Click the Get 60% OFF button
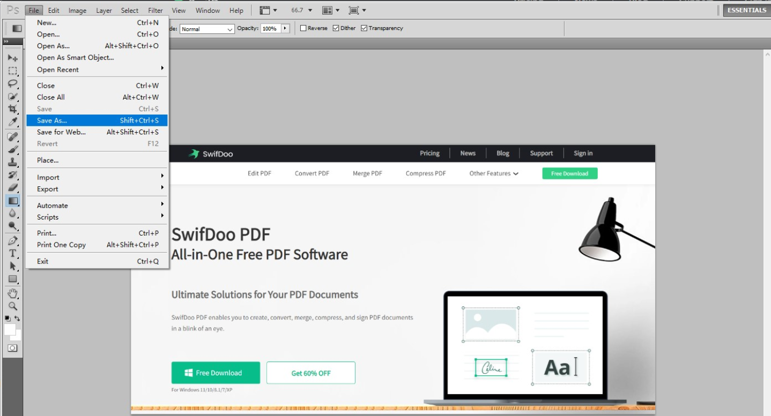This screenshot has width=771, height=416. click(311, 373)
